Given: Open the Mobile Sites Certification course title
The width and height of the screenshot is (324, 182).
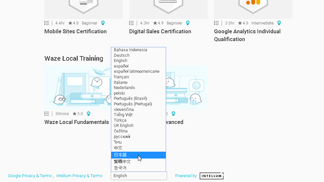Looking at the screenshot, I should pos(75,31).
